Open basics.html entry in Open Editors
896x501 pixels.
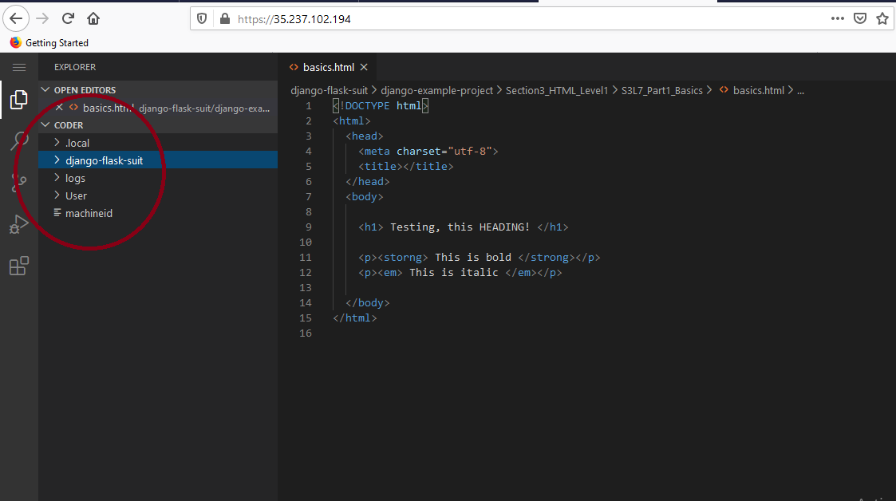158,108
